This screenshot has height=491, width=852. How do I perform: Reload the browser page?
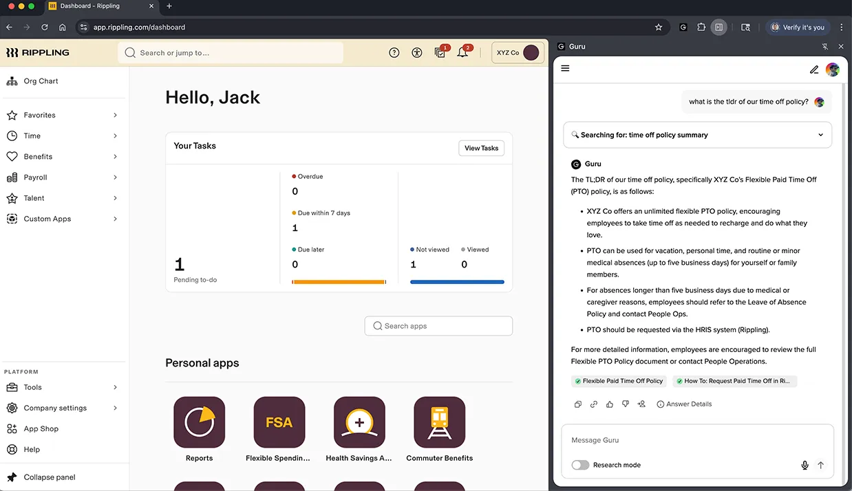pos(45,28)
